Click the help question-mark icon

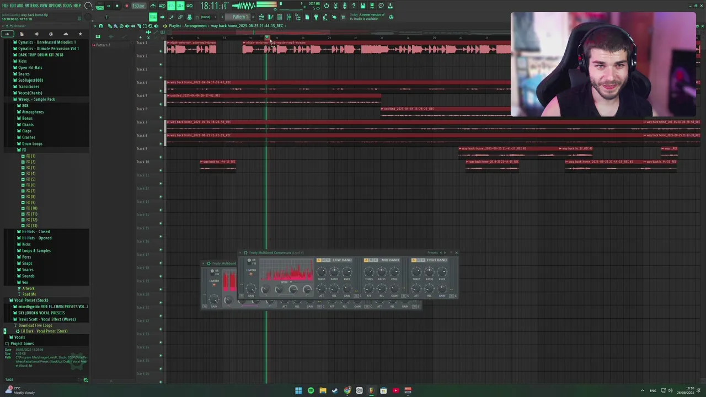coord(354,6)
